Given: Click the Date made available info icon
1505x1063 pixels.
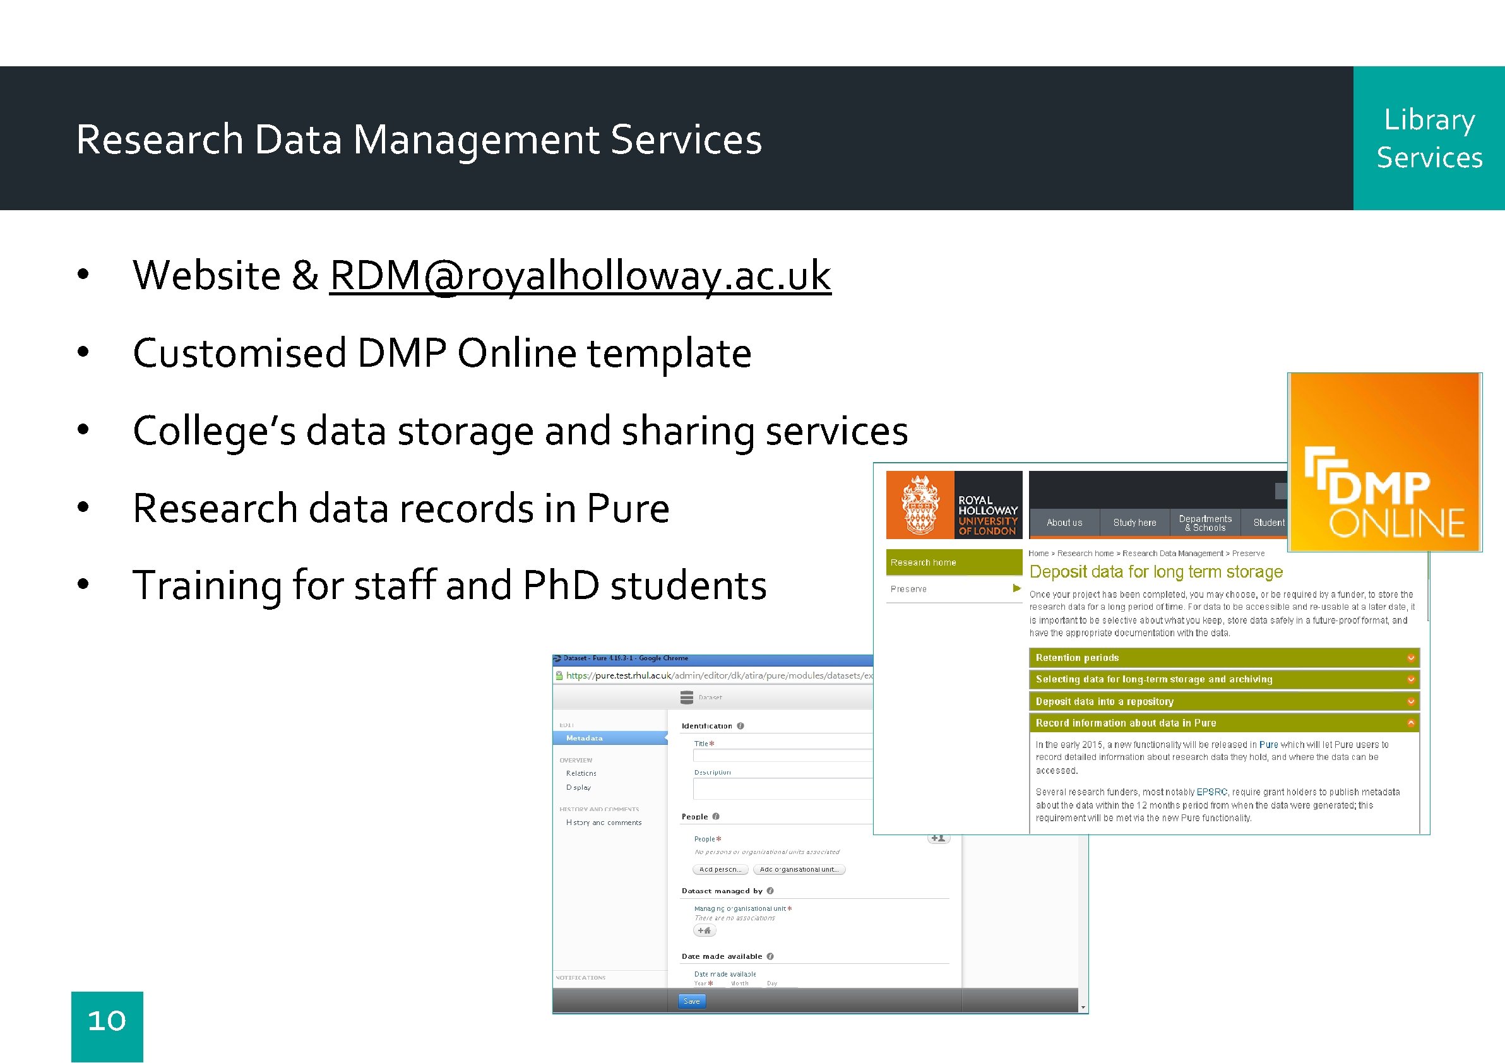Looking at the screenshot, I should point(770,956).
